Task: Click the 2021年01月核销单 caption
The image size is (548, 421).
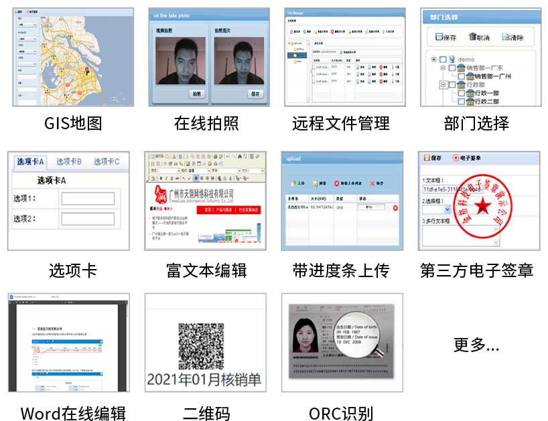Action: tap(204, 380)
